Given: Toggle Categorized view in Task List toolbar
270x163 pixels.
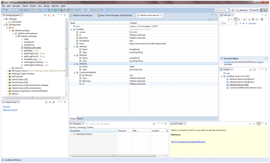Looking at the screenshot, I should pos(236,19).
